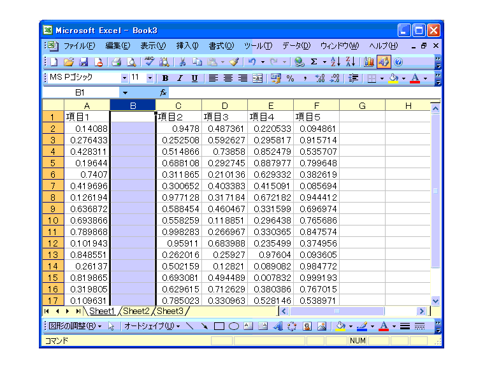This screenshot has width=485, height=372.
Task: Apply percent style
Action: pyautogui.click(x=290, y=78)
